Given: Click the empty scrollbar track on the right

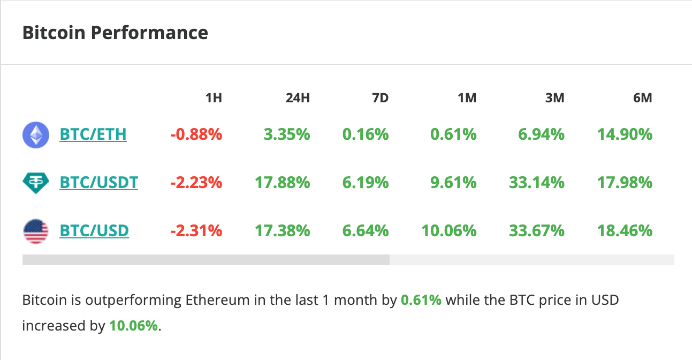Looking at the screenshot, I should click(531, 260).
